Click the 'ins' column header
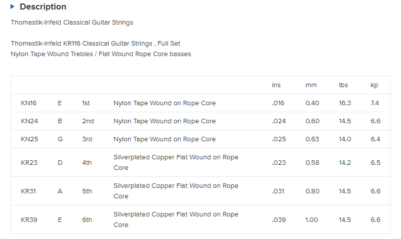Viewport: 401px width, 239px height. click(x=276, y=85)
